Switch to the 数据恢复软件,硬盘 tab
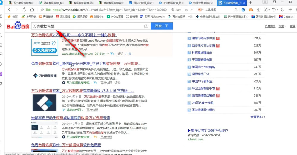The image size is (297, 155). (x=81, y=3)
